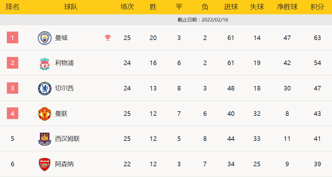The height and width of the screenshot is (177, 332).
Task: Click the Liverpool club crest
Action: click(x=45, y=63)
